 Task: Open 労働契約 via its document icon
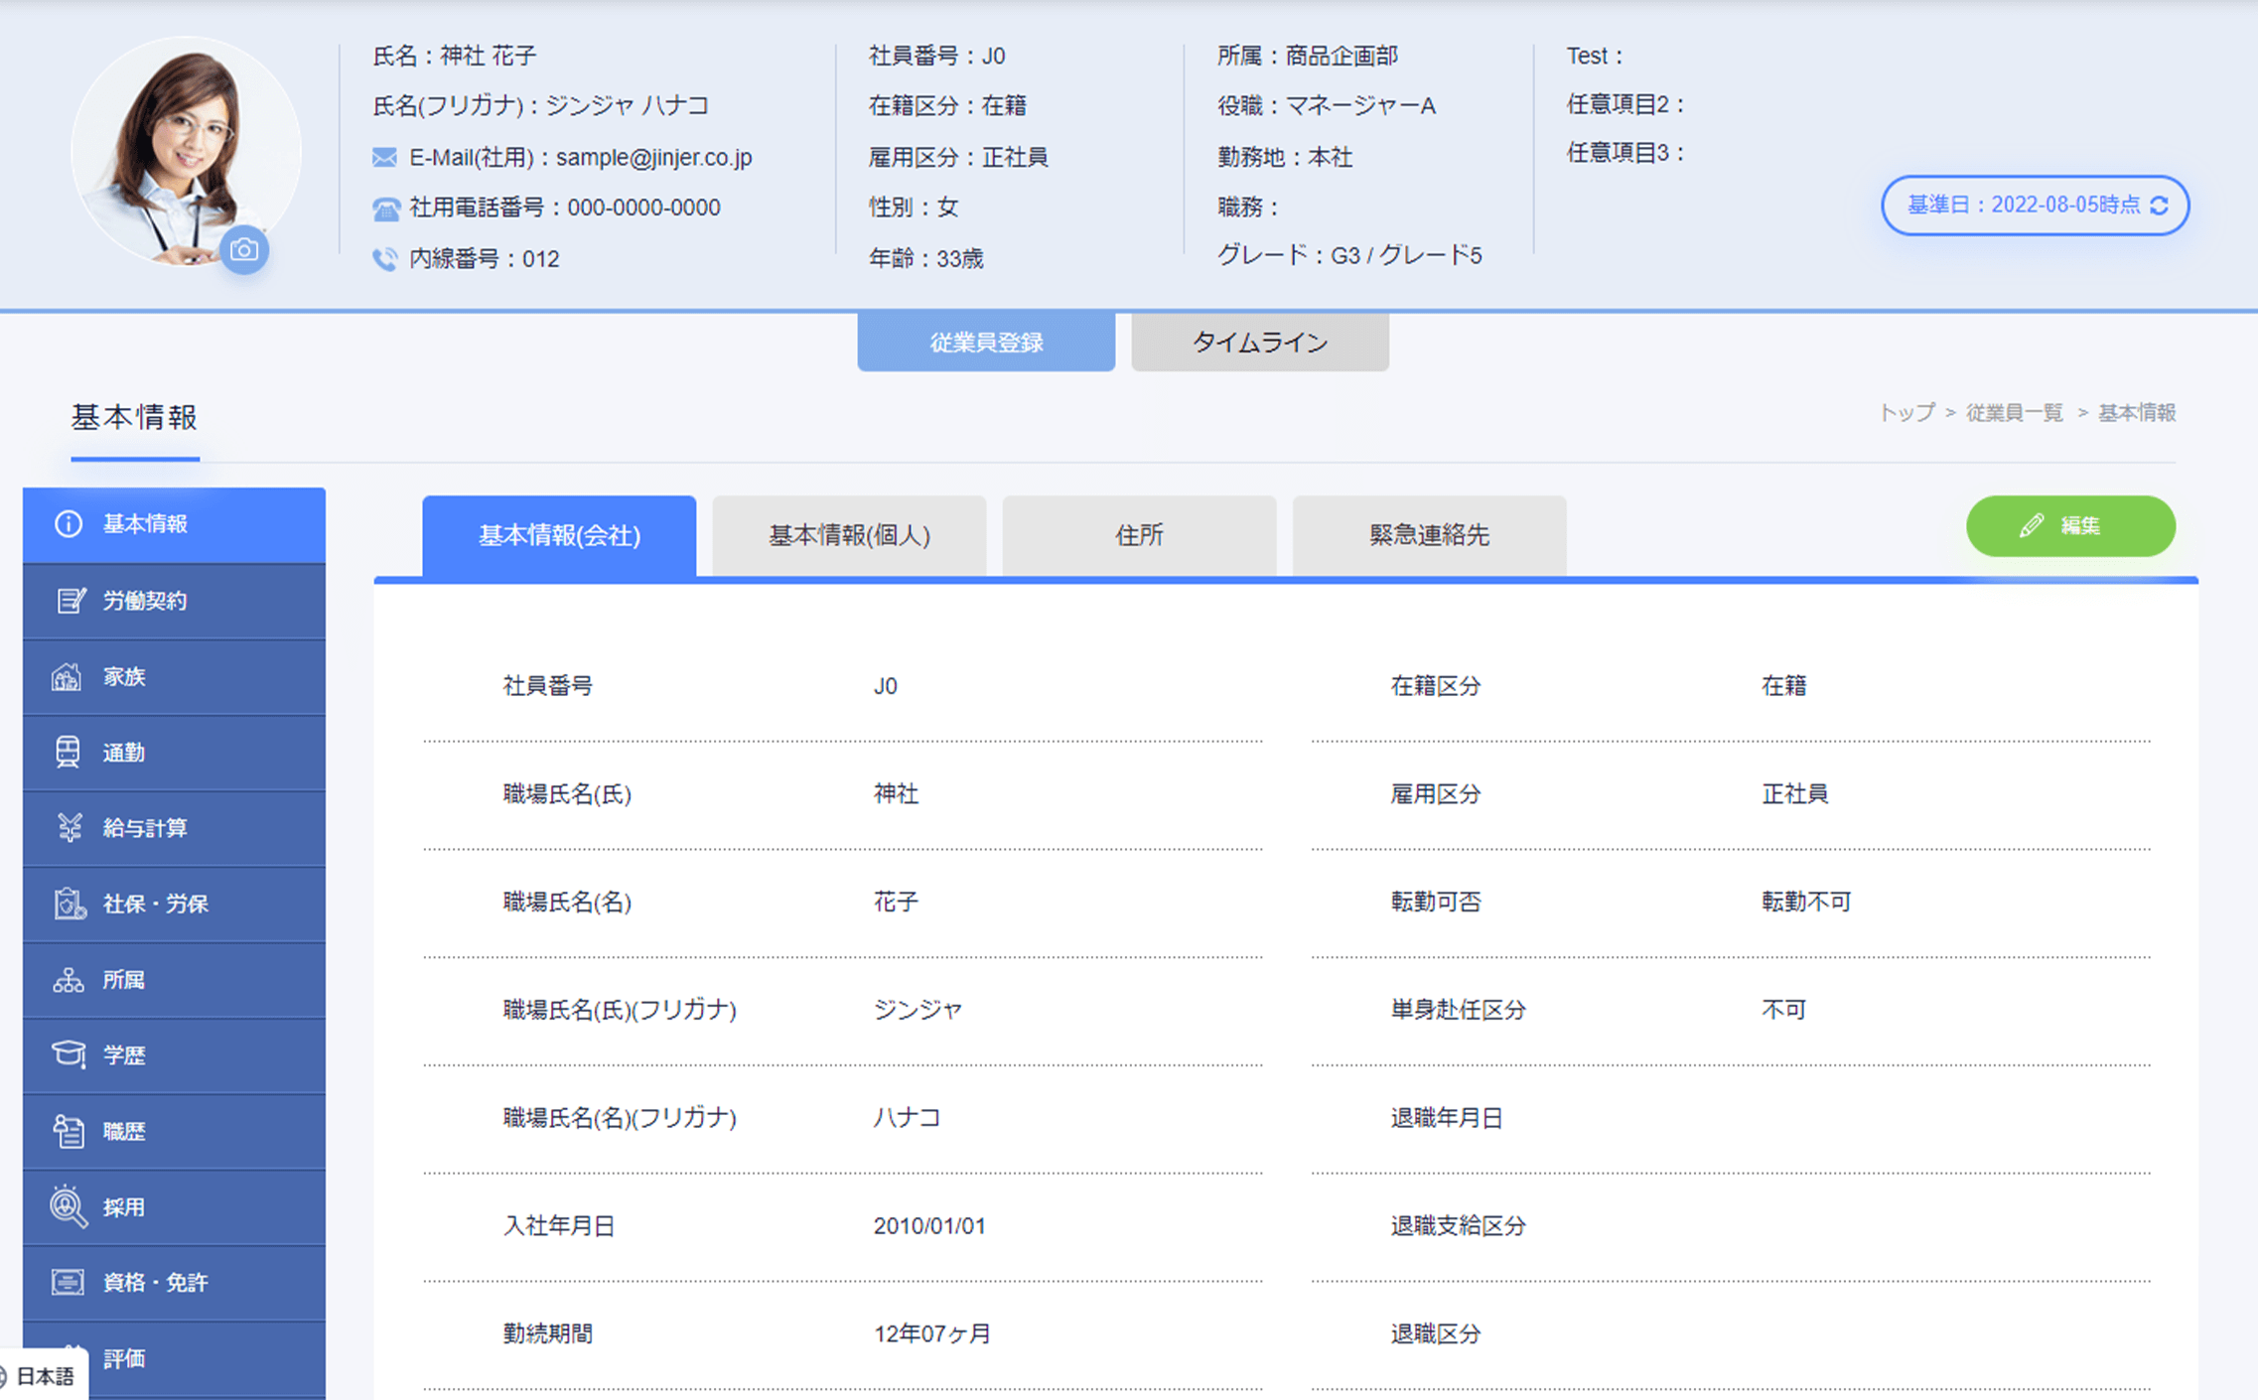[70, 601]
